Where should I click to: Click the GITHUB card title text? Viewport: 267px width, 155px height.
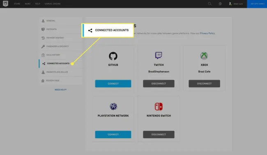tap(113, 65)
